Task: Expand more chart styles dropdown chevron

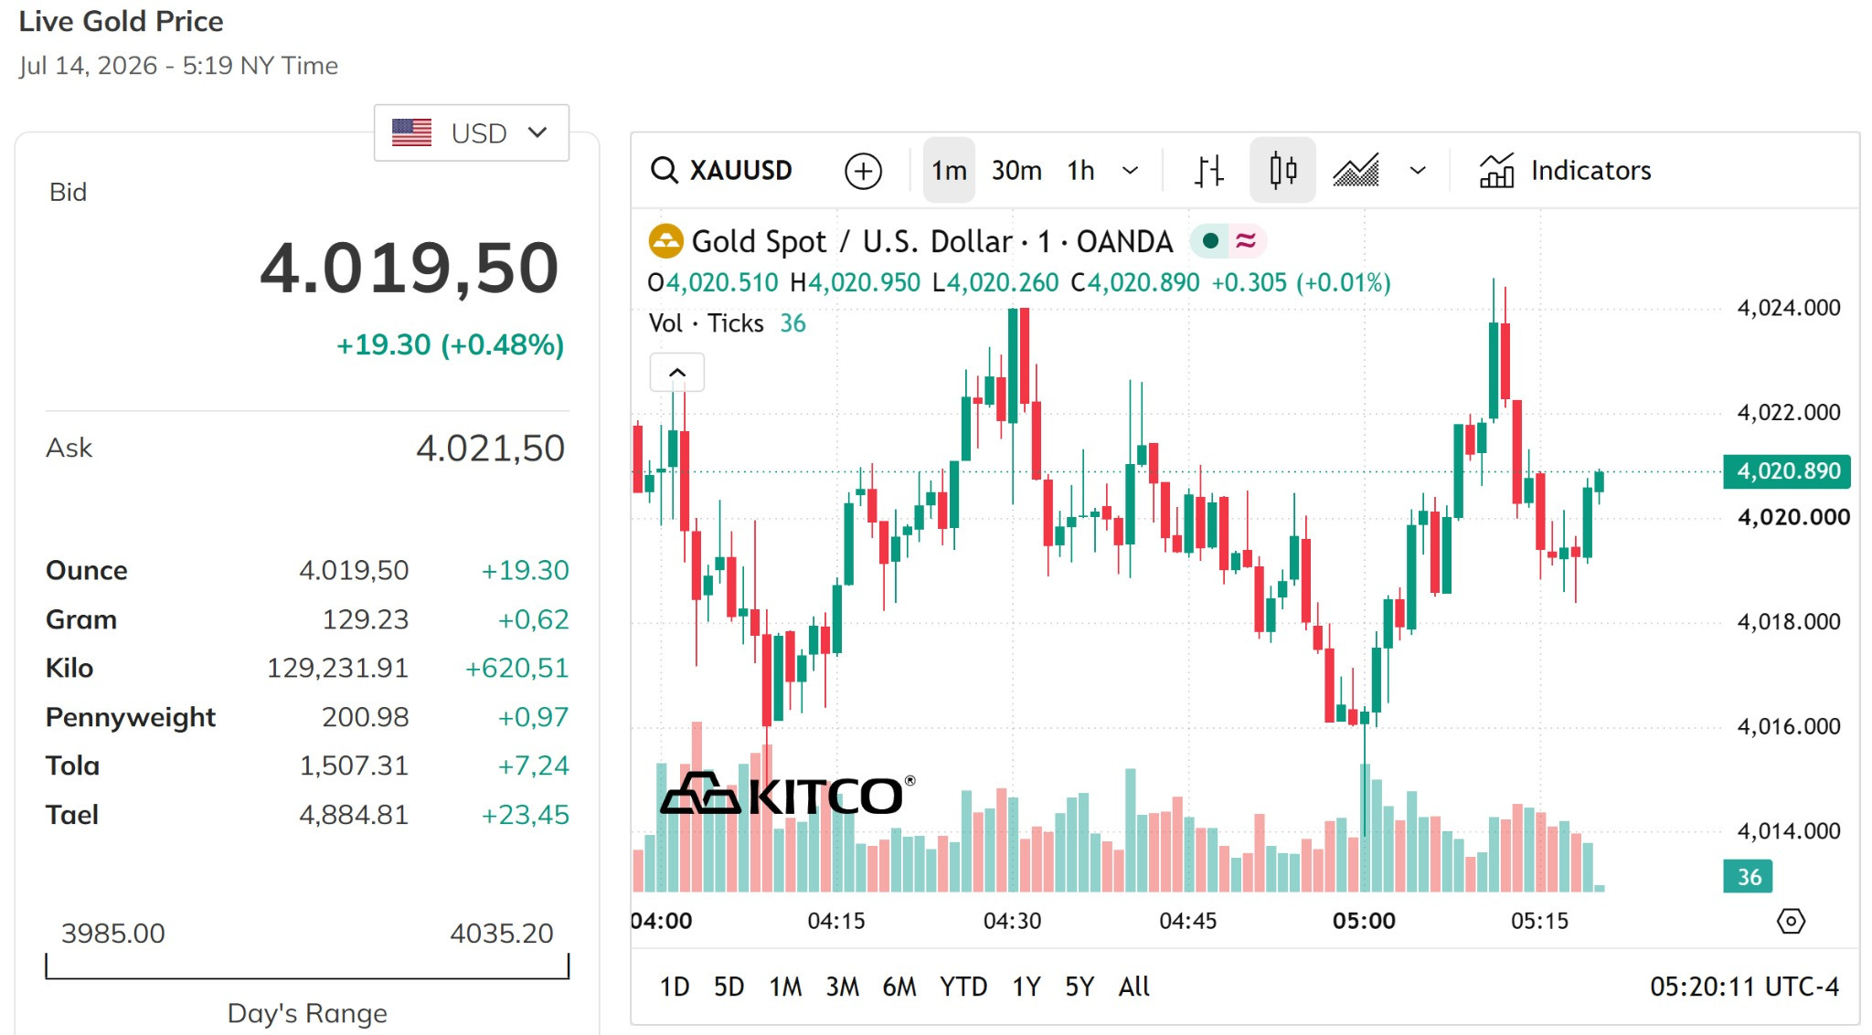Action: (1418, 170)
